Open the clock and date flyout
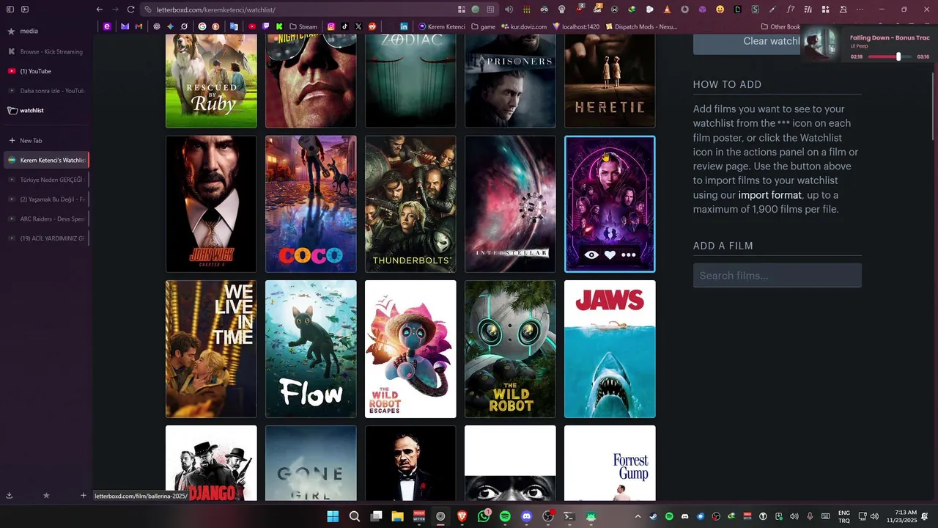Image resolution: width=938 pixels, height=528 pixels. click(901, 516)
